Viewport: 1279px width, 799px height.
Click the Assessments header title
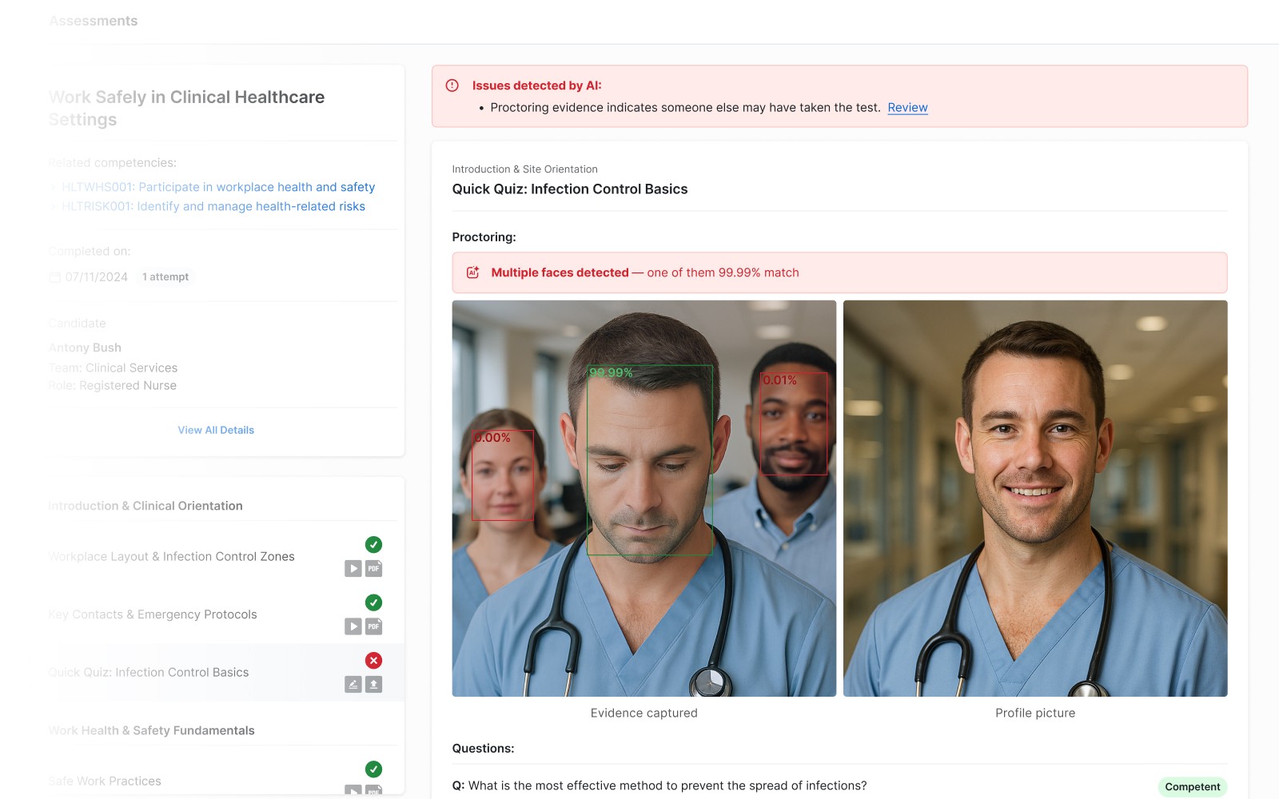point(94,21)
